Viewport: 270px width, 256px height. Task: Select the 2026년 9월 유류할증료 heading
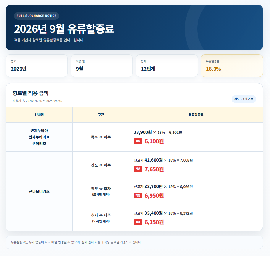64,29
